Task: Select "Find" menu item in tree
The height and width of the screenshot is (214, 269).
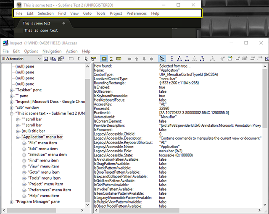Action: coord(43,160)
